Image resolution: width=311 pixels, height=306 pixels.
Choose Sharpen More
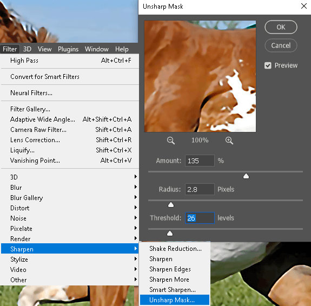point(175,280)
